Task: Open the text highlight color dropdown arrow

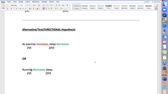Action: (x=35, y=9)
